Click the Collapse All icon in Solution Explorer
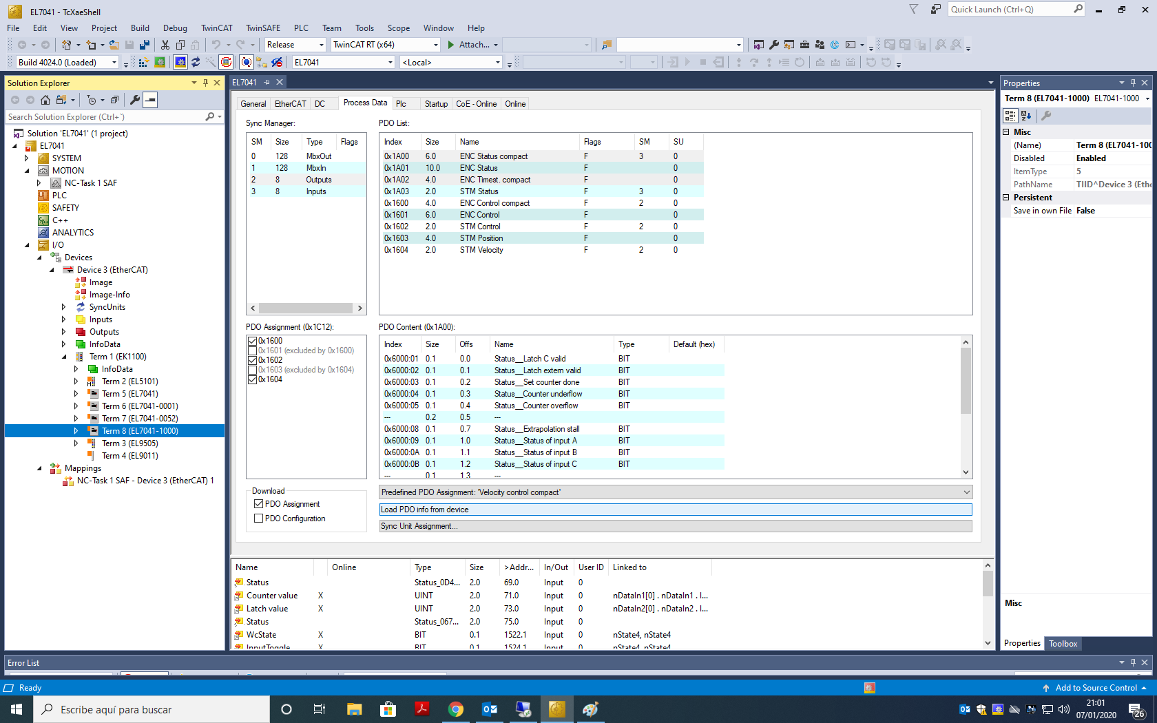 [115, 100]
